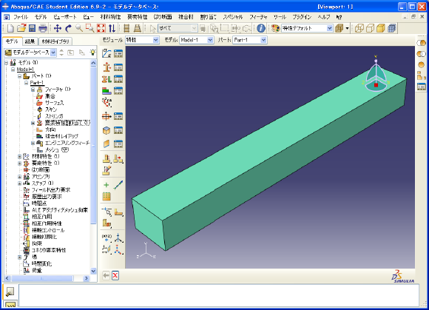Expand the アセンブリ tree node

coord(19,177)
